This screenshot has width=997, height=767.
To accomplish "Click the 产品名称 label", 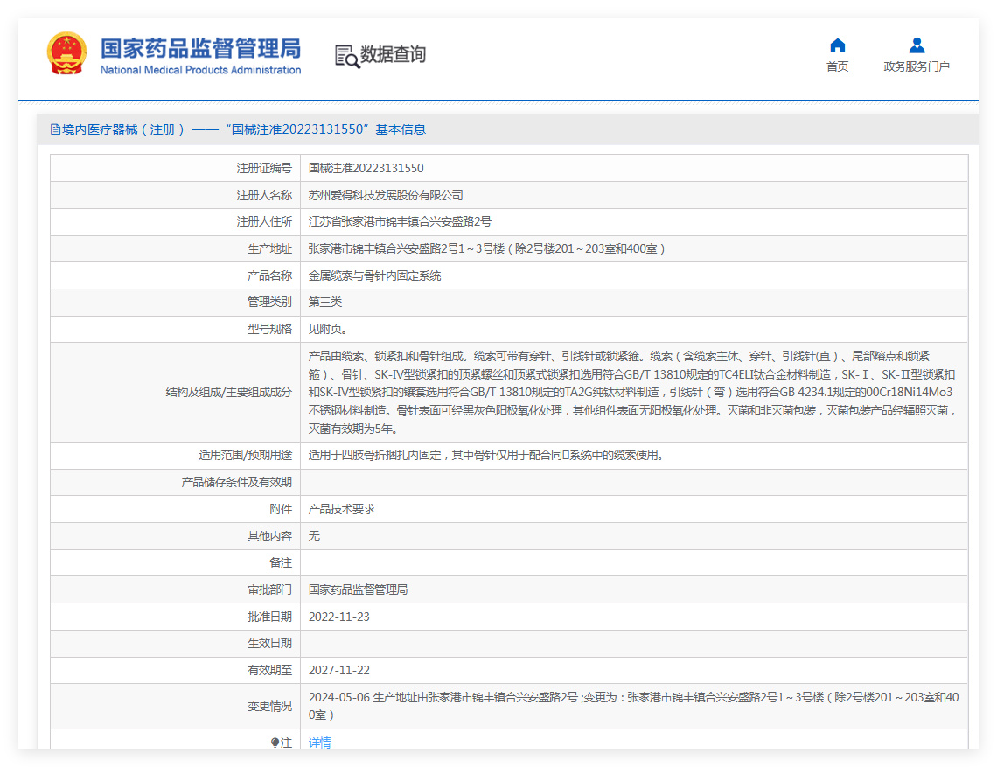I will coord(269,276).
